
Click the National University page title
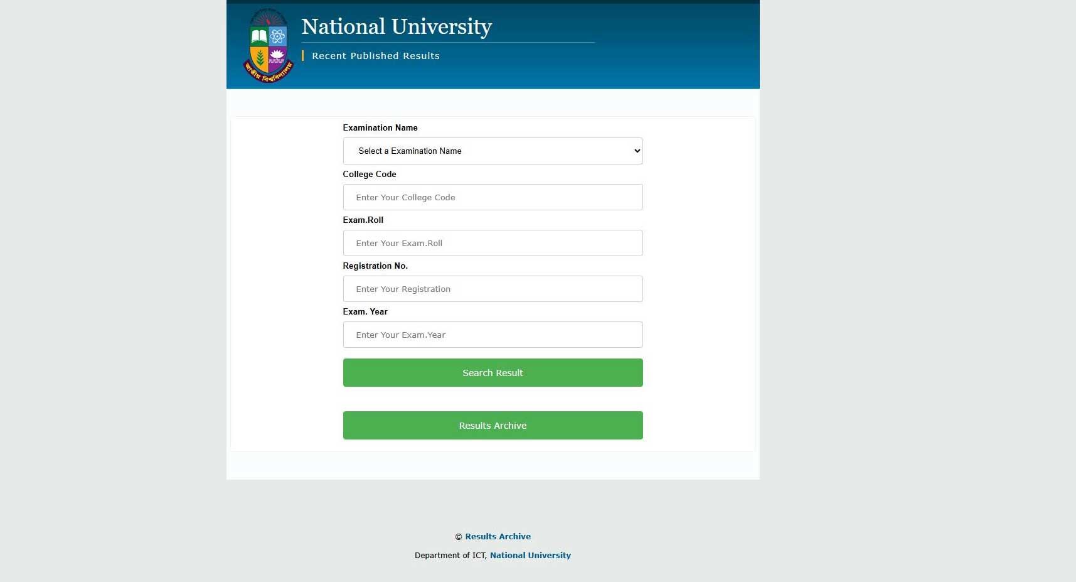397,26
